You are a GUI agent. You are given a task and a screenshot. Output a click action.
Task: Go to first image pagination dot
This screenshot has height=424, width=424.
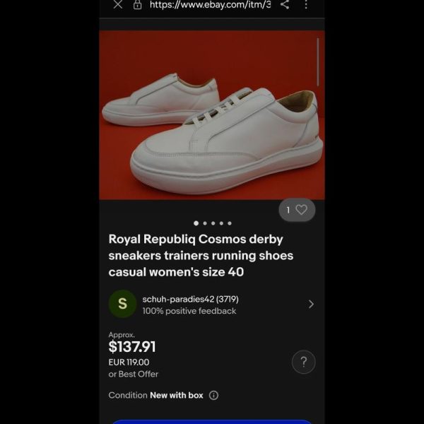pos(196,223)
